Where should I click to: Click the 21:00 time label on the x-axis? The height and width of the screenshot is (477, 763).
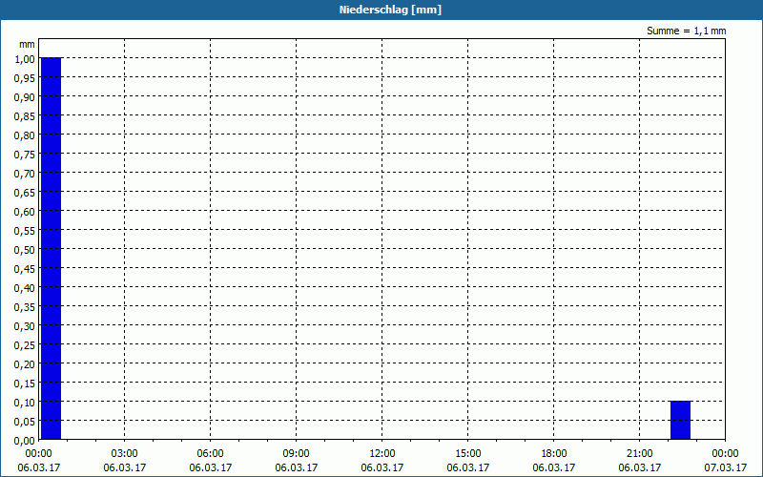639,454
